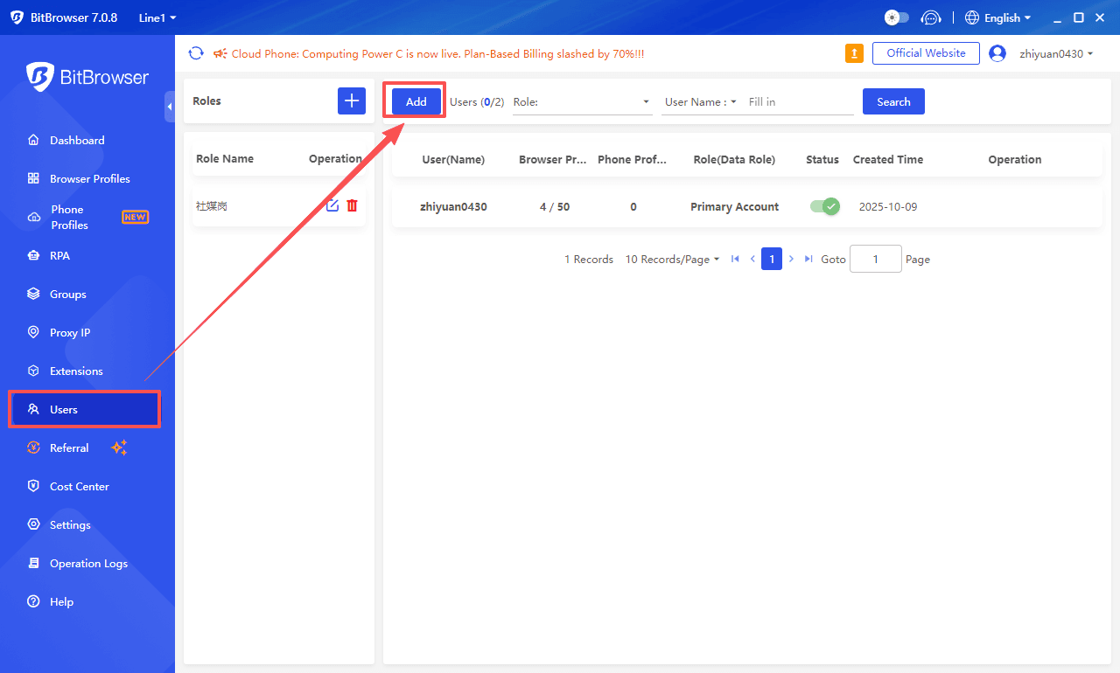Click the Search button
Screen dimensions: 1120x673
[x=893, y=101]
